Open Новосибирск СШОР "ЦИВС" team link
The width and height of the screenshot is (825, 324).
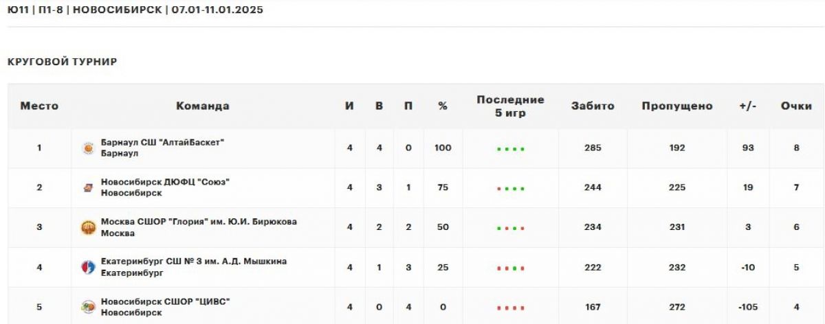point(166,301)
